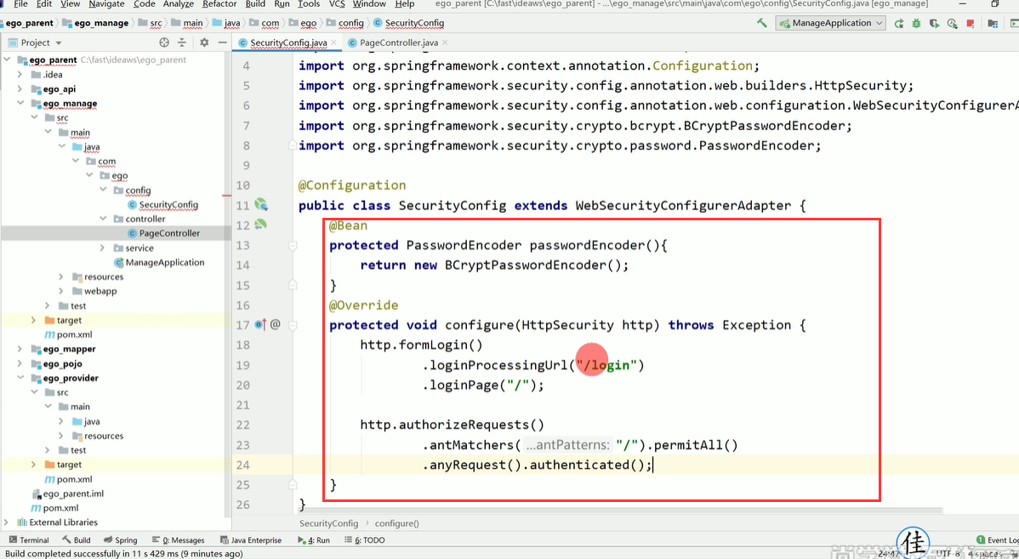
Task: Open the Navigate menu
Action: tap(106, 4)
